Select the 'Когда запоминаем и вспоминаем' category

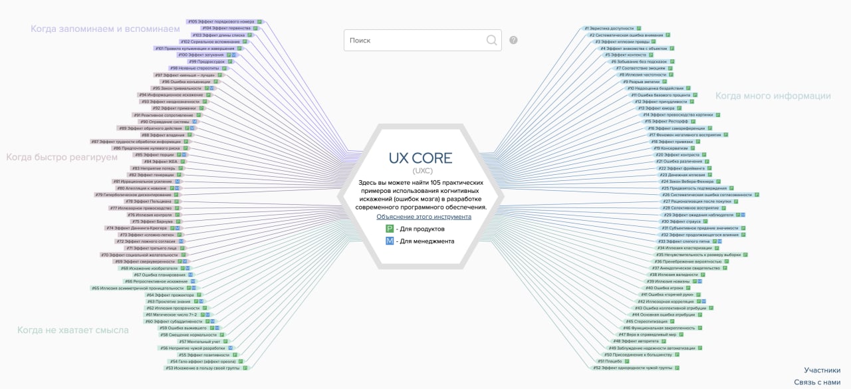tap(105, 29)
